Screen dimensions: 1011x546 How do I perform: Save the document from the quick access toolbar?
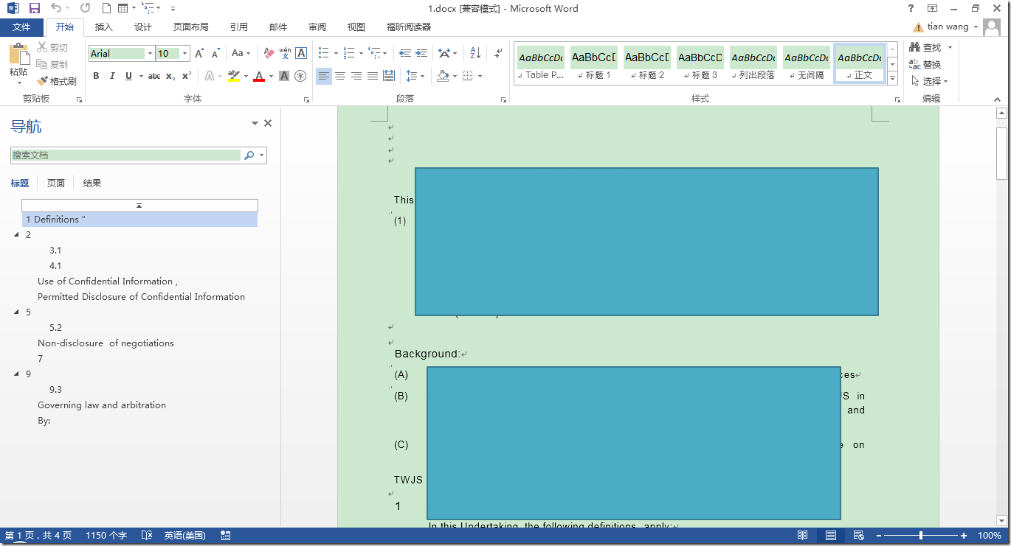tap(35, 8)
